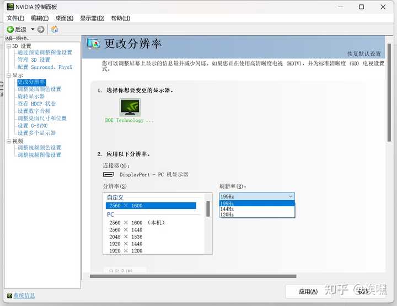Image resolution: width=397 pixels, height=306 pixels.
Task: Click the main panel vertical scrollbar
Action: click(x=389, y=93)
